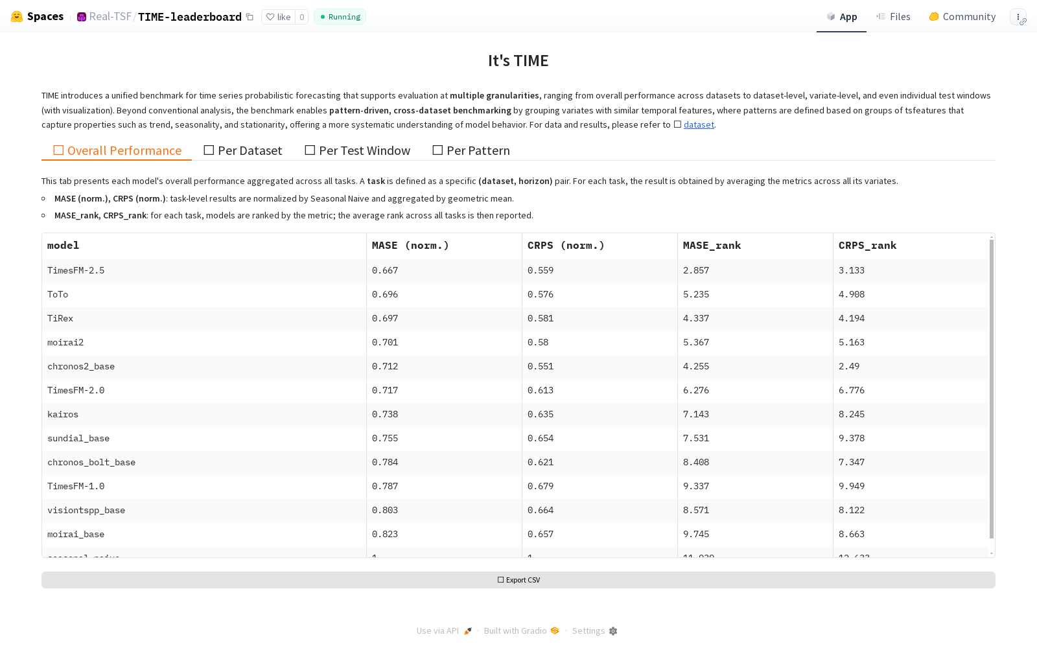Click the MASE (norm.) column header
Viewport: 1037px width, 648px height.
(444, 246)
